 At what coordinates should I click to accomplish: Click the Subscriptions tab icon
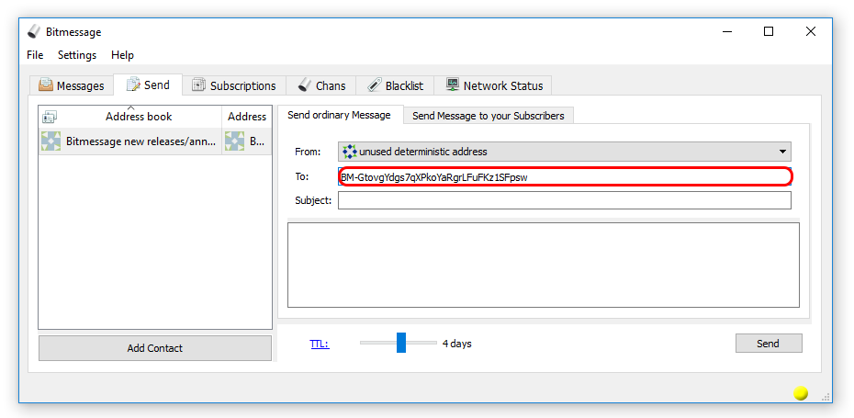(198, 85)
